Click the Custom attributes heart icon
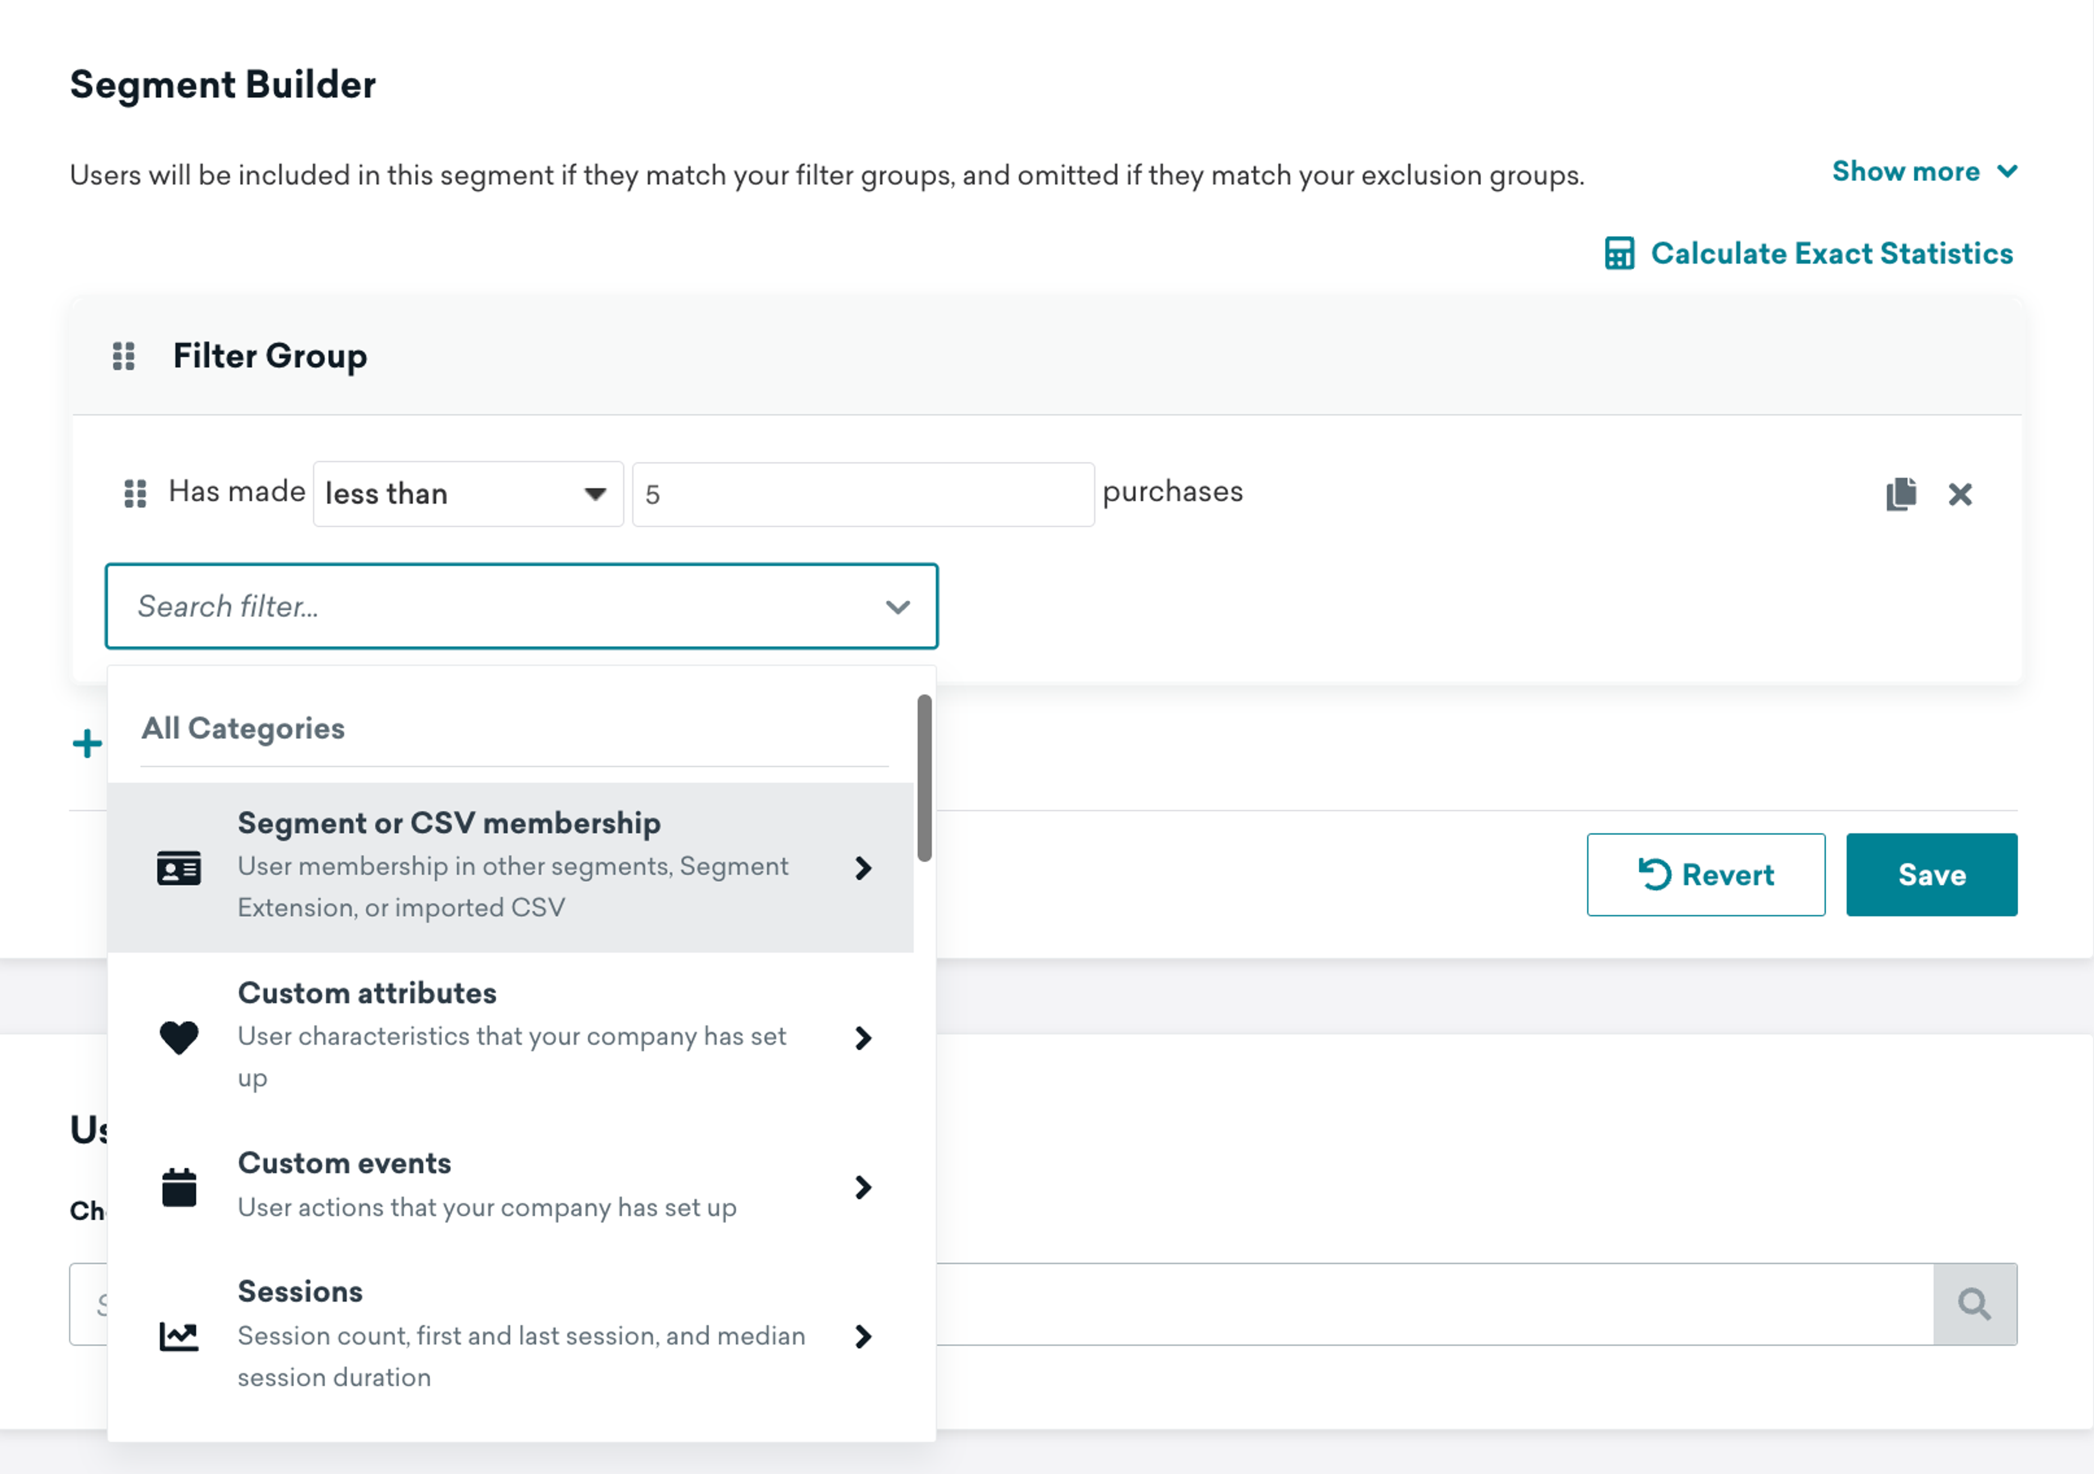 (179, 1038)
